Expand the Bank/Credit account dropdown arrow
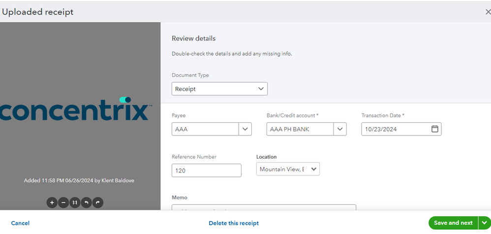This screenshot has height=234, width=491. click(x=340, y=129)
